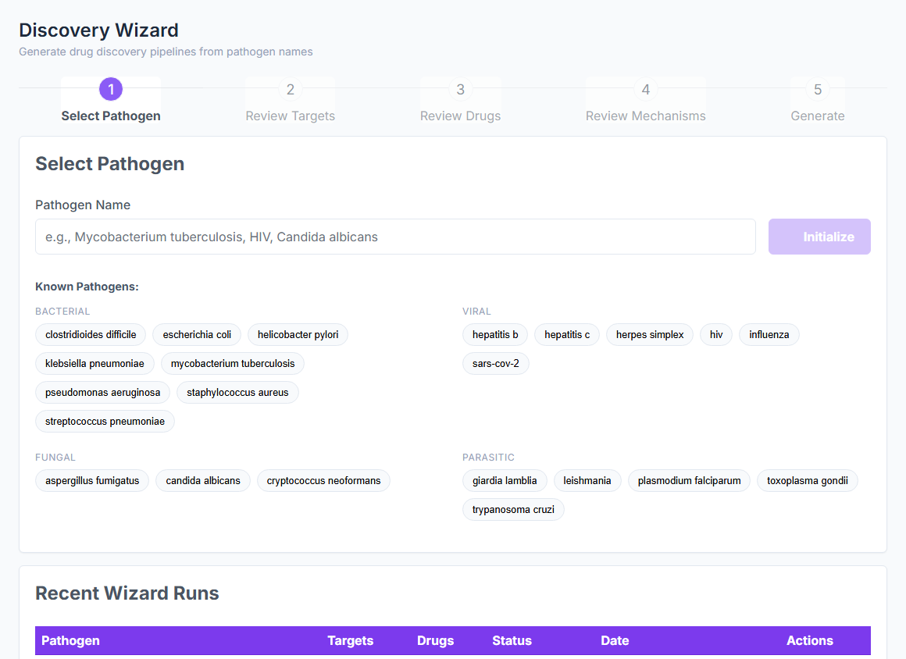
Task: Select aspergillus fumigatus chip
Action: pos(92,480)
